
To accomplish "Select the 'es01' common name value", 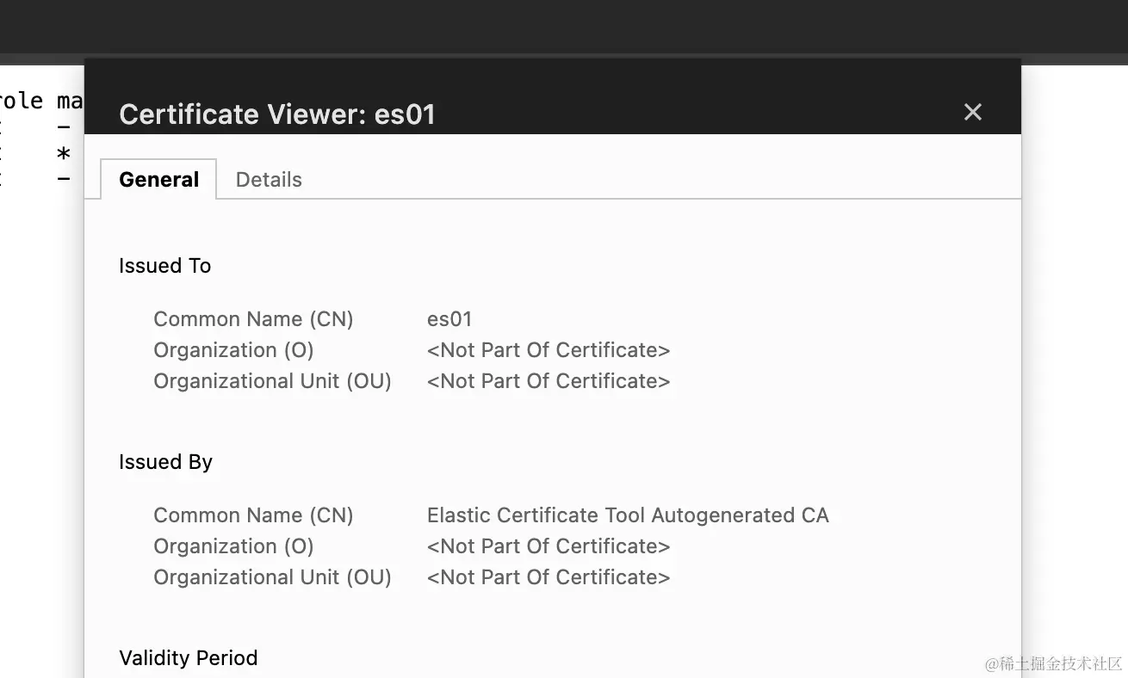I will pyautogui.click(x=449, y=319).
